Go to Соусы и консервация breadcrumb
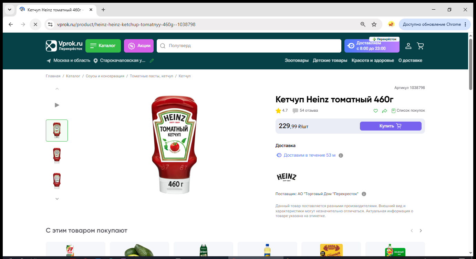The image size is (476, 259). click(105, 76)
